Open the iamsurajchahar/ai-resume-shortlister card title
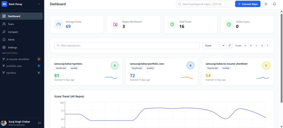The width and height of the screenshot is (283, 128). (226, 64)
